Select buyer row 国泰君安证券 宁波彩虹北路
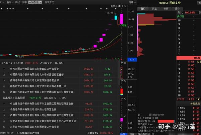Viewport: 201px width, 135px height. click(x=59, y=86)
